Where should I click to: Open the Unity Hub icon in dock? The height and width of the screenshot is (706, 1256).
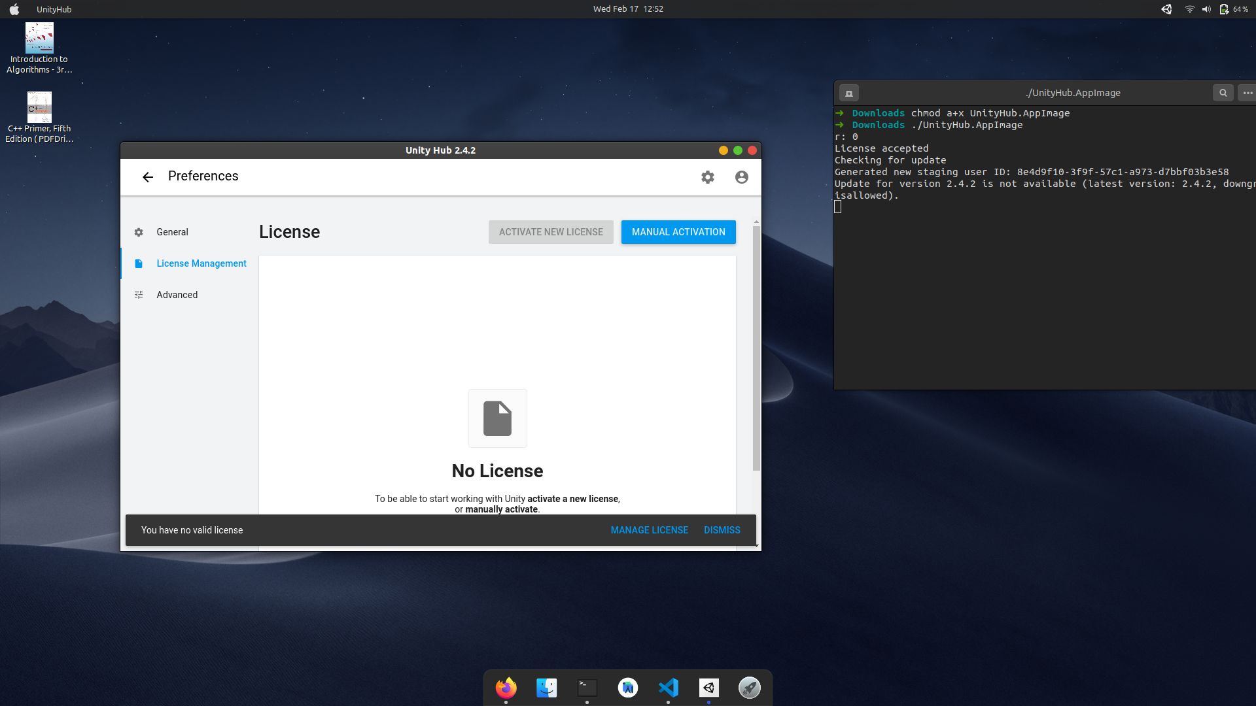point(709,688)
